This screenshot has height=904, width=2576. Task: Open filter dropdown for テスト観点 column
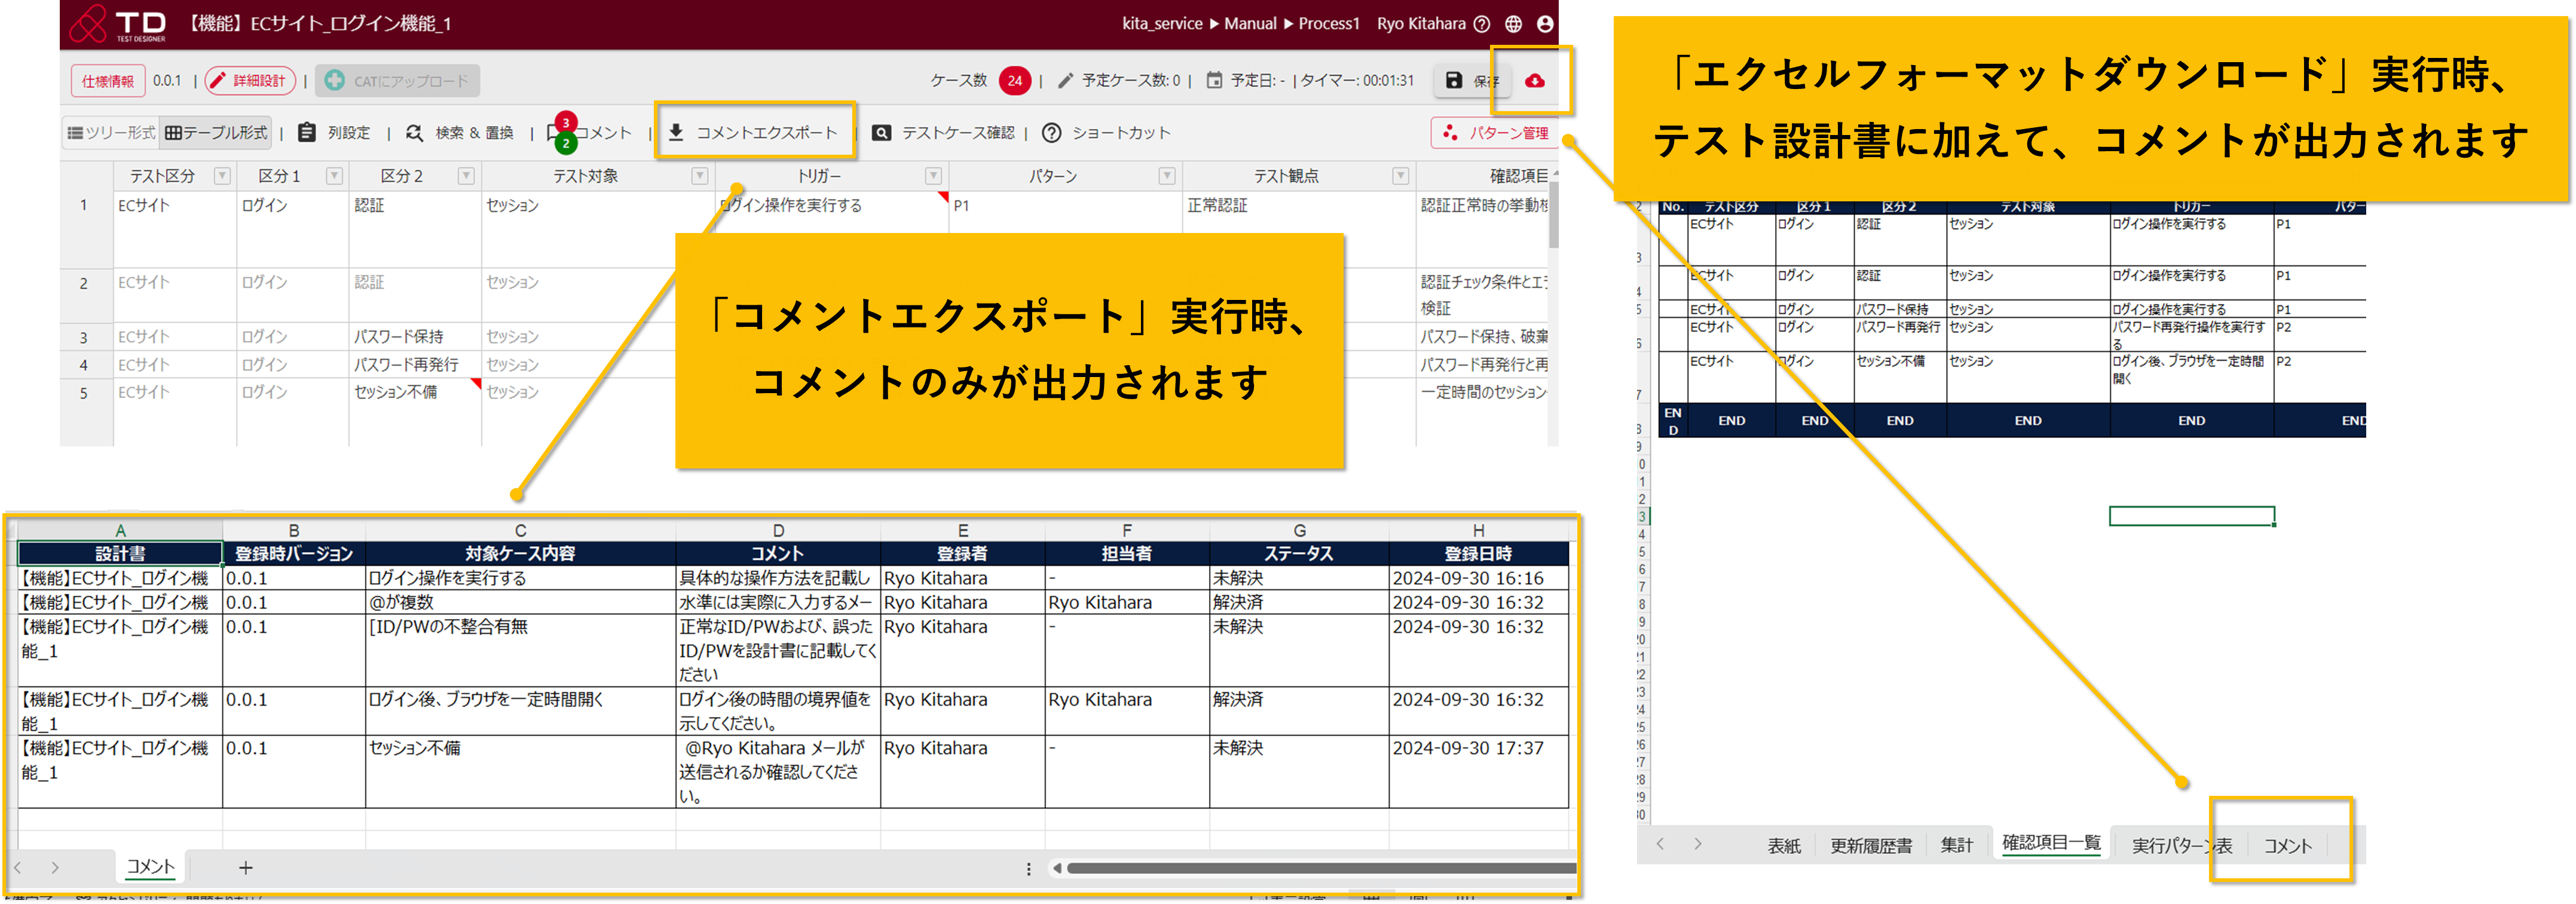coord(1401,176)
